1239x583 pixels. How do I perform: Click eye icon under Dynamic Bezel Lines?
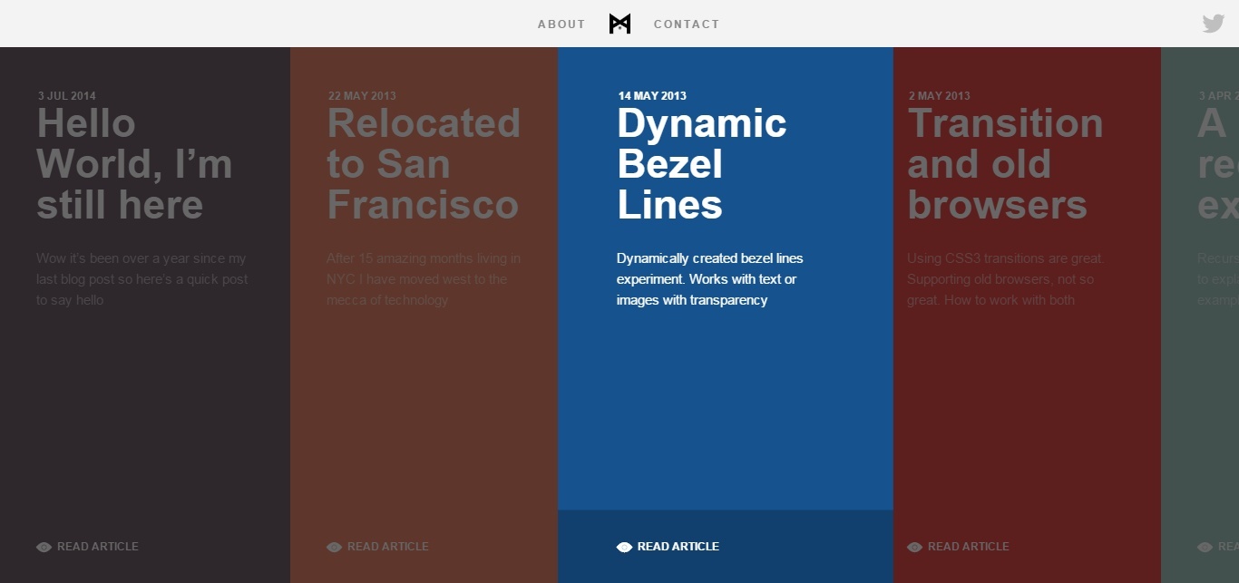624,547
